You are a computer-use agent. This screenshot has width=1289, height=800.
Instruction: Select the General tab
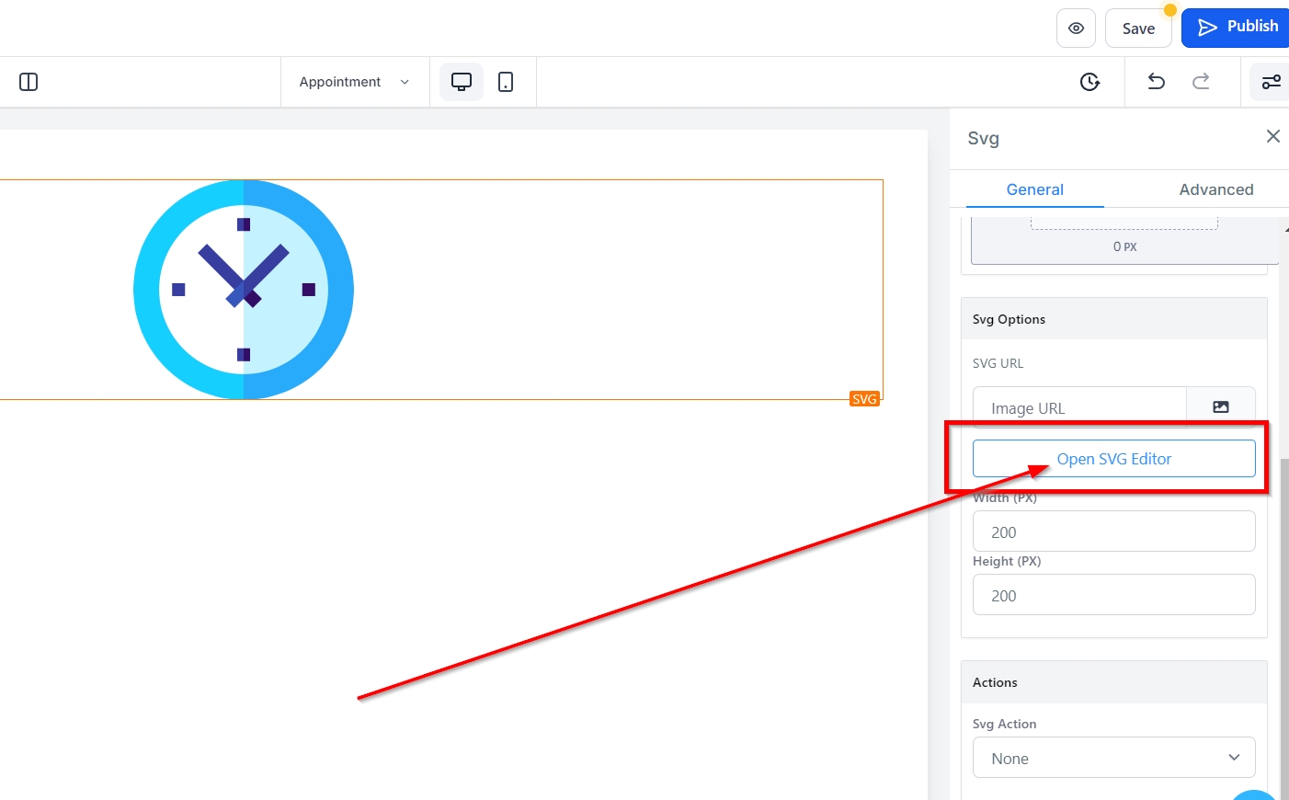coord(1034,189)
